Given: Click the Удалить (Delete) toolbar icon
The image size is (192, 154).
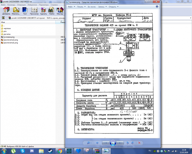Looking at the screenshot, I should 43,11.
